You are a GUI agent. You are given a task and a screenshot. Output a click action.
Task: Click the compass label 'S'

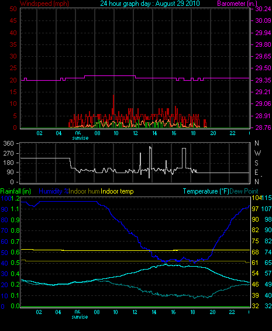point(256,163)
